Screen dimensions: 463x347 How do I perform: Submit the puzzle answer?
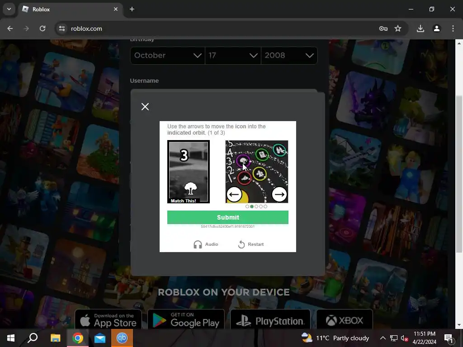tap(228, 217)
